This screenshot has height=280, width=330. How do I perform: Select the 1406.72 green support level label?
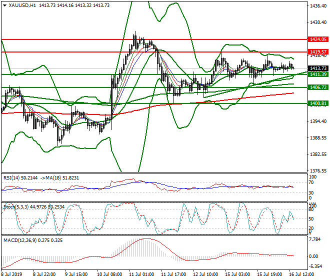tap(318, 87)
